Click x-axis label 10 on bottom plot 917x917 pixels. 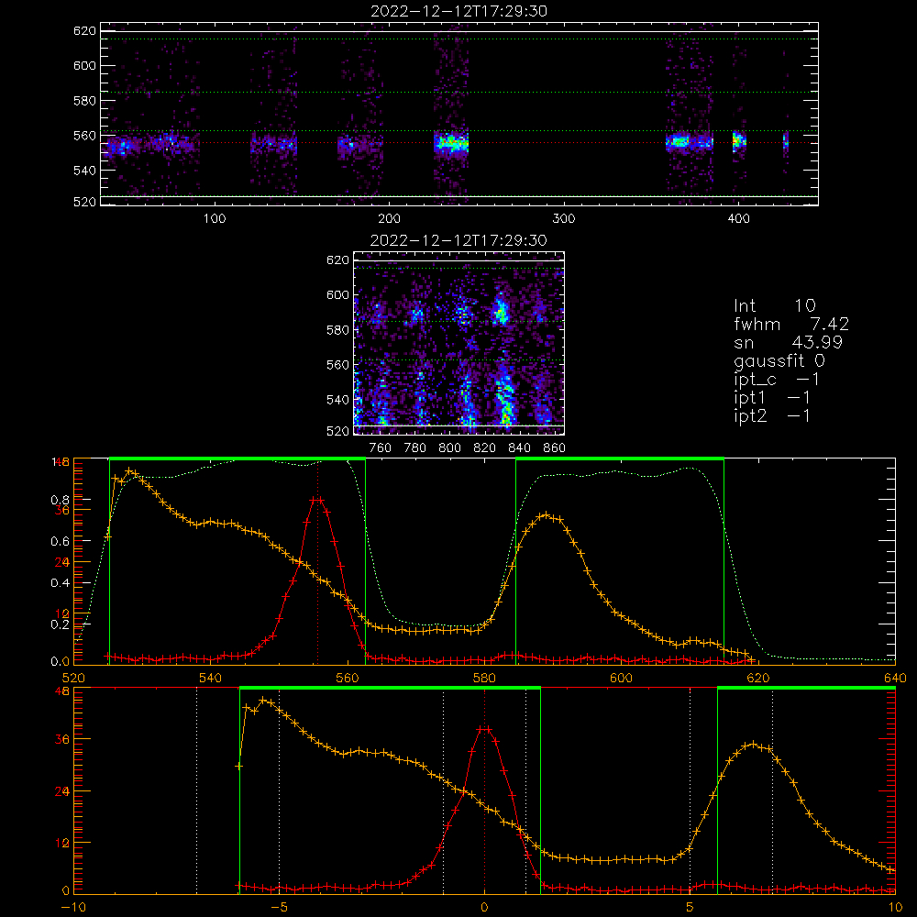895,908
